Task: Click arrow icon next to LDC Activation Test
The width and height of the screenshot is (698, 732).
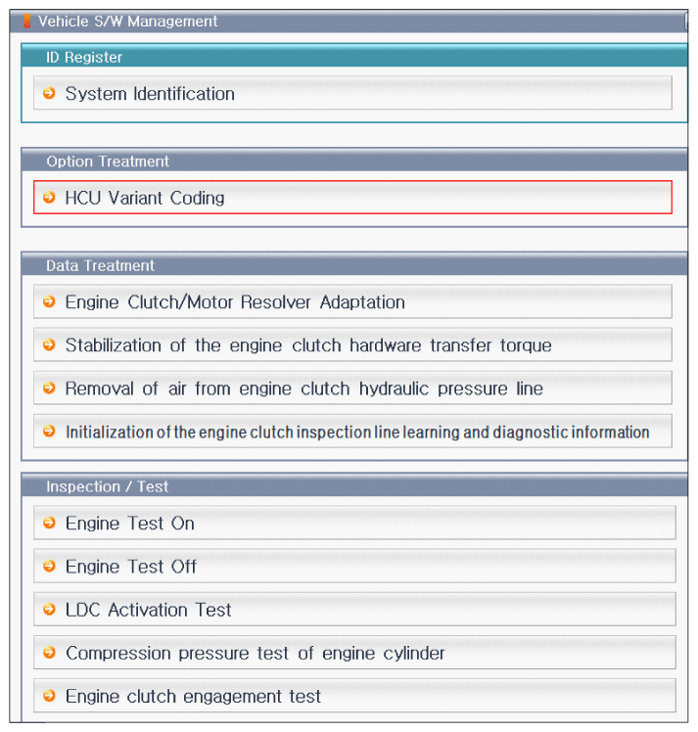Action: click(49, 610)
